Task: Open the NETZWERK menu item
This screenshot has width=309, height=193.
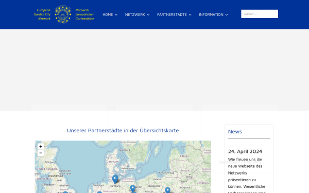Action: tap(135, 14)
